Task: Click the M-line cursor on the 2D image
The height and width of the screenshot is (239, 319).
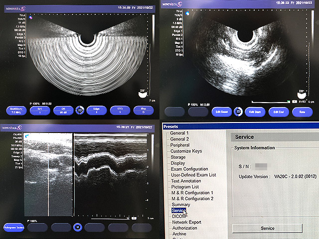Action: tap(48, 179)
